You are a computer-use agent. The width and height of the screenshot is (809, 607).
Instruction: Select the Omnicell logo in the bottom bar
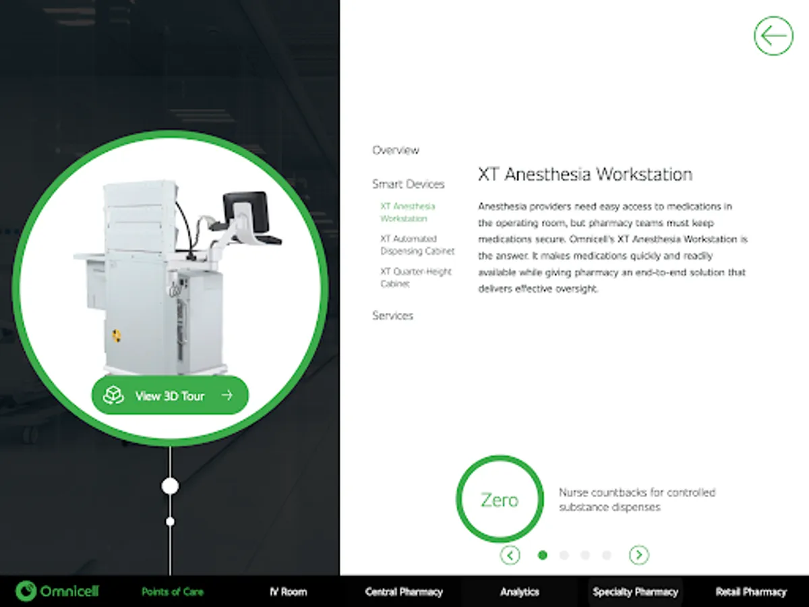tap(57, 591)
